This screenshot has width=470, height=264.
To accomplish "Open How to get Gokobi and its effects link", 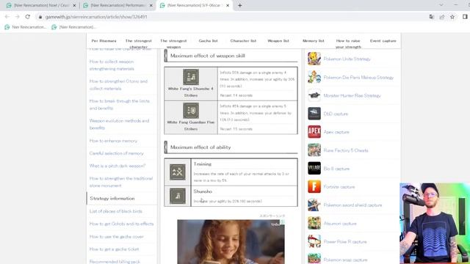I will point(121,224).
